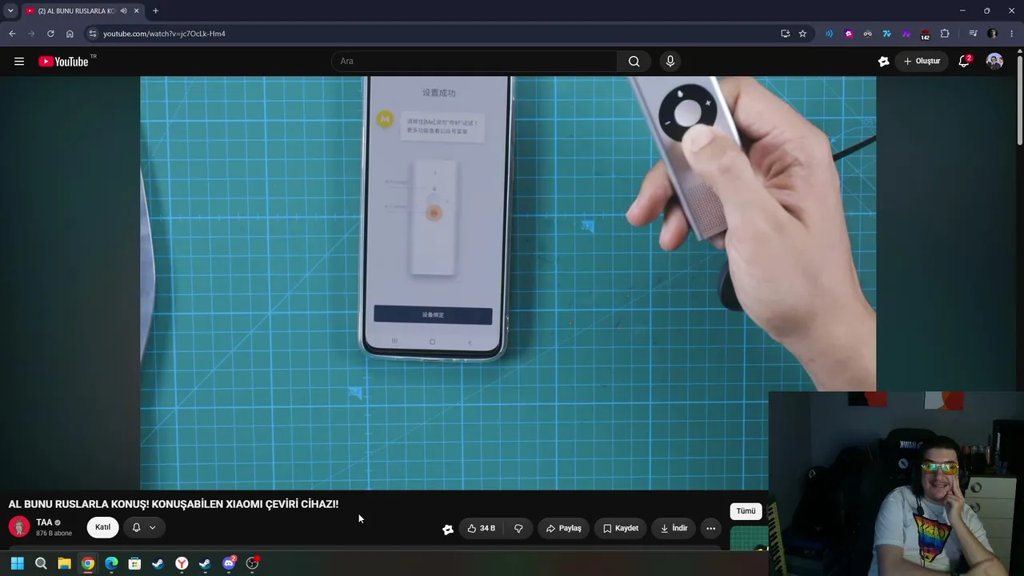1024x576 pixels.
Task: Open the browser home page button
Action: 70,34
